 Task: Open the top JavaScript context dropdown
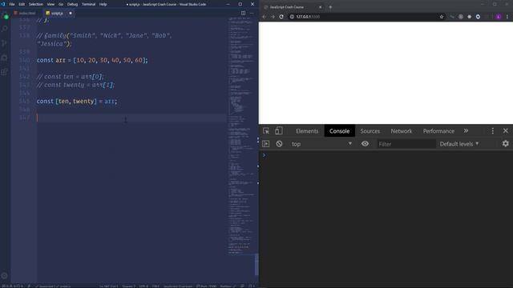[x=321, y=144]
